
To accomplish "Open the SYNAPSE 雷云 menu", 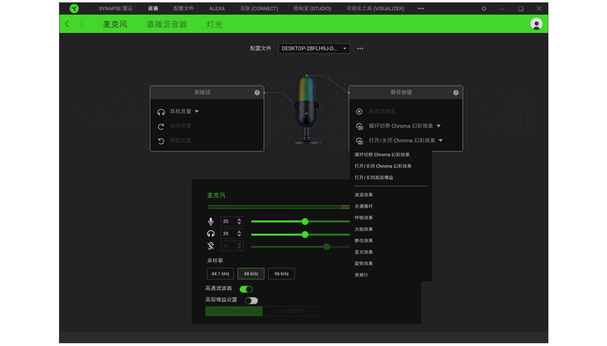I will point(115,8).
